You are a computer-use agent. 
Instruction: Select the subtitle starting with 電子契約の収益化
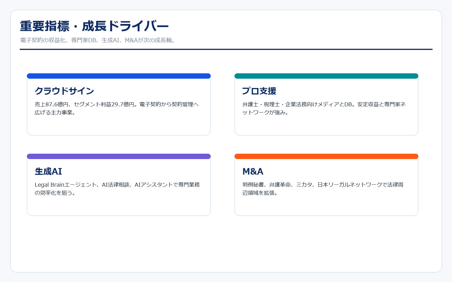click(98, 40)
